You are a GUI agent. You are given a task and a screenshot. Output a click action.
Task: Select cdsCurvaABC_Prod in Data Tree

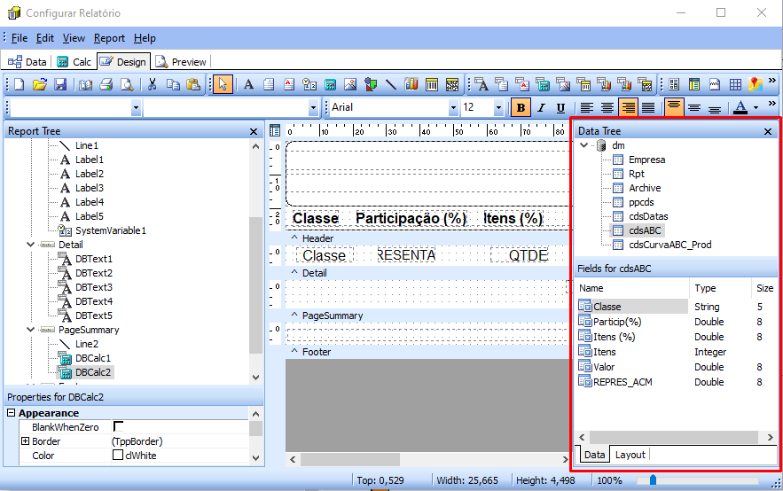pyautogui.click(x=669, y=245)
